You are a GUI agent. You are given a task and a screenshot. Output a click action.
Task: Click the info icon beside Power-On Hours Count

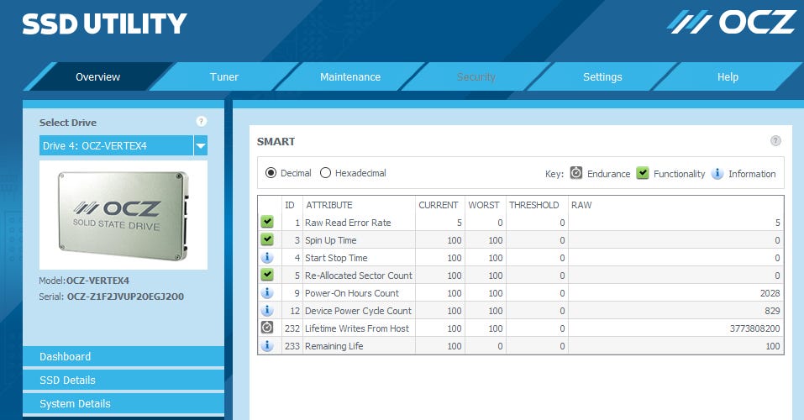coord(267,293)
